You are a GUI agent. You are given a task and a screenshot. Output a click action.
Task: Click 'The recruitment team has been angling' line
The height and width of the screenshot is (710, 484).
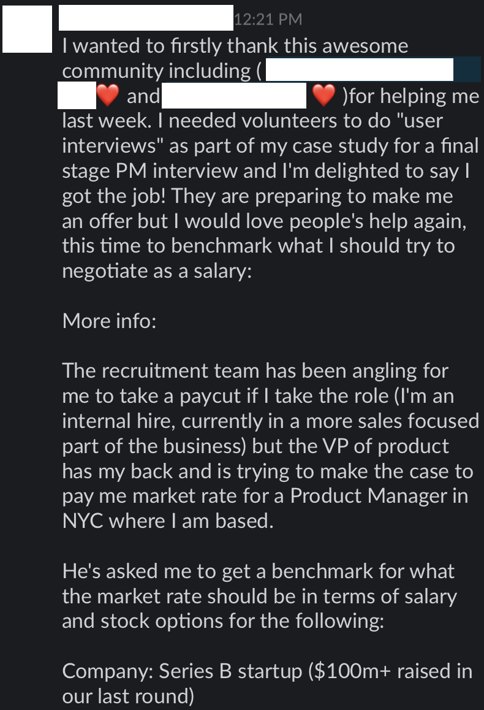255,371
